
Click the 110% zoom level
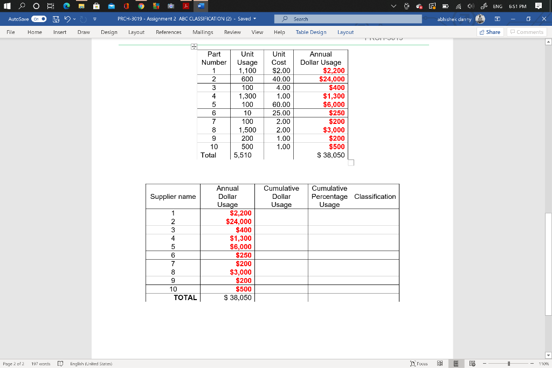543,364
